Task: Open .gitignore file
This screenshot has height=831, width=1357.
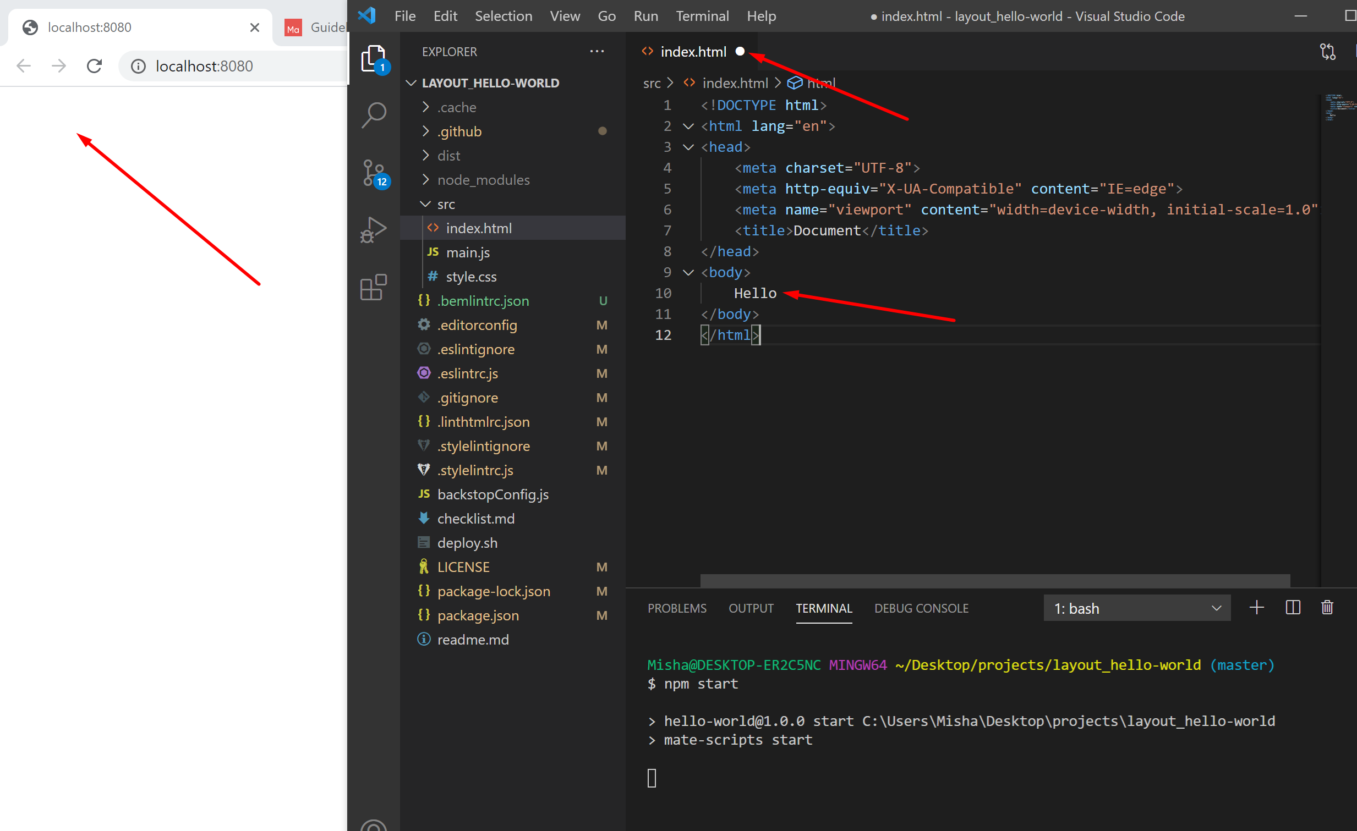Action: [512, 398]
